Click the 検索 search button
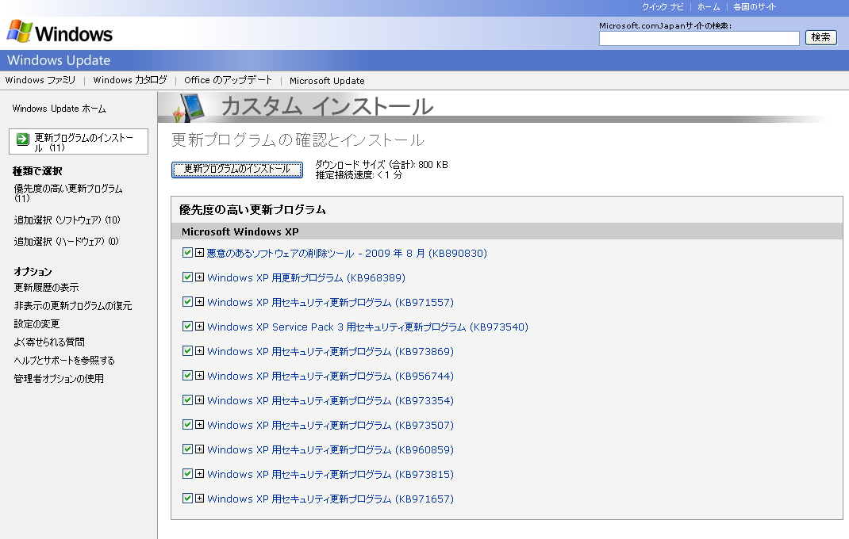 click(821, 37)
